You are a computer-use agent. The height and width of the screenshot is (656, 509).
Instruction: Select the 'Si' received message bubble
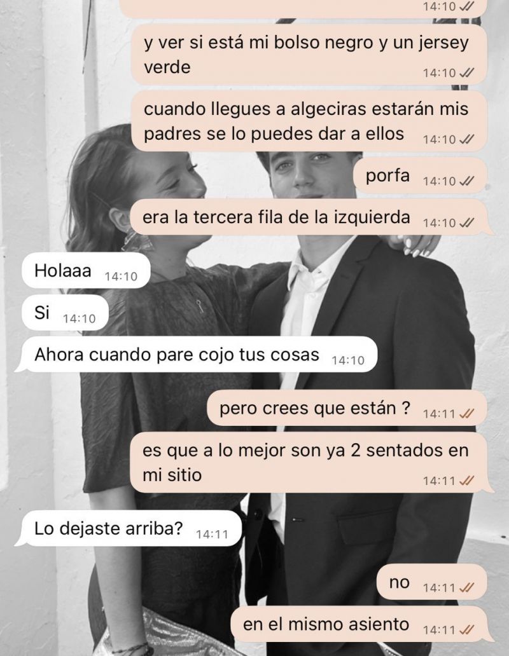[65, 313]
